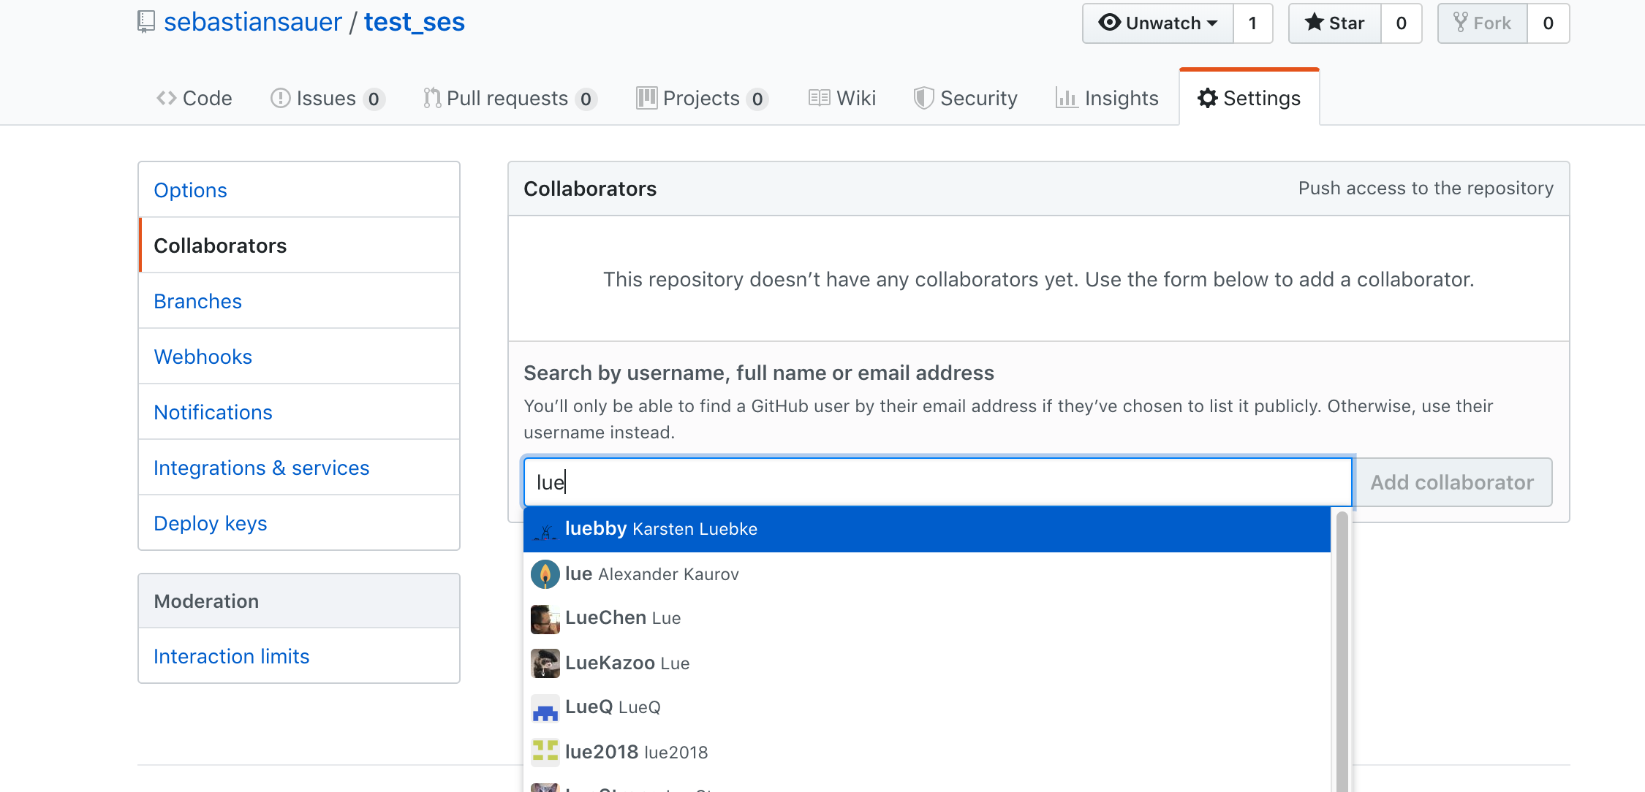The height and width of the screenshot is (792, 1645).
Task: Click the Insights graph icon
Action: point(1067,98)
